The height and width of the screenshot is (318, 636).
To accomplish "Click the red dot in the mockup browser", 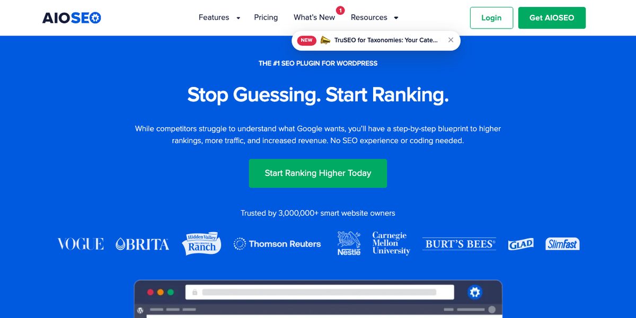I will click(151, 292).
